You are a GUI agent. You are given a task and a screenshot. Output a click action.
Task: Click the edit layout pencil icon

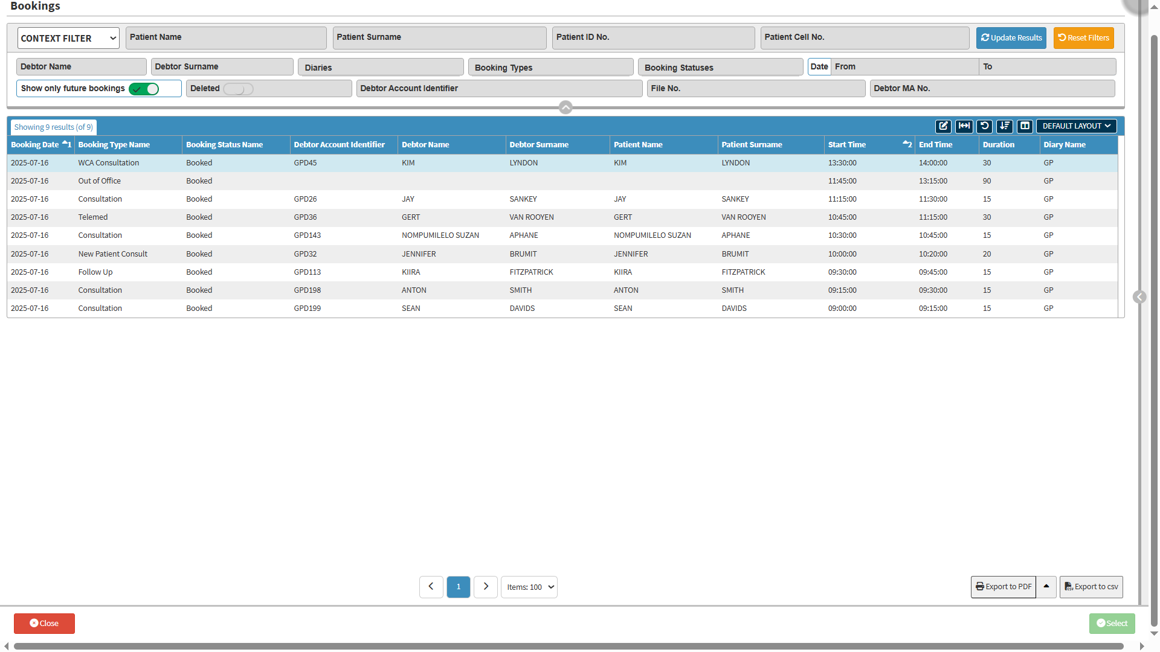[x=943, y=126]
